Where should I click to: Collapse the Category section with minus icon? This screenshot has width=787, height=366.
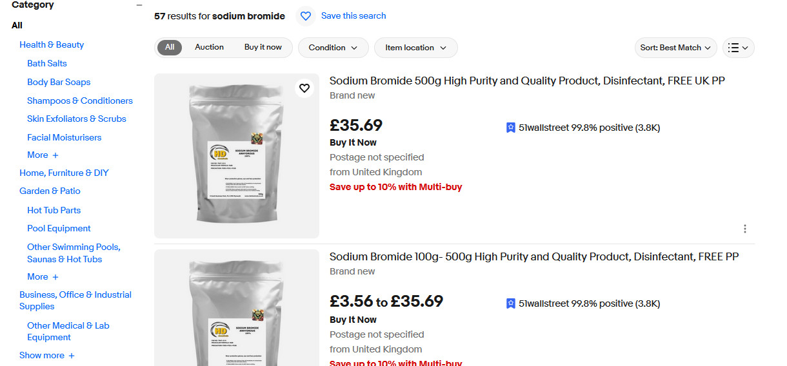pos(139,5)
